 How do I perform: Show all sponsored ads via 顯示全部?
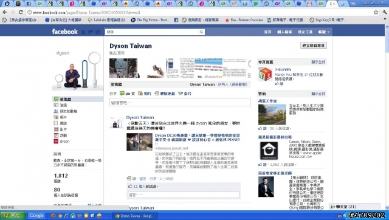(x=318, y=94)
